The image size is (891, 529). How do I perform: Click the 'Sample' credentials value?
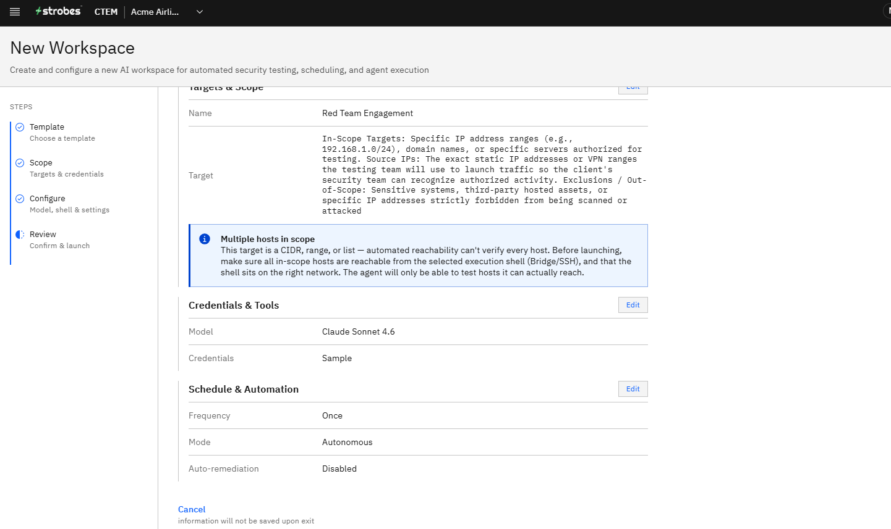[337, 358]
